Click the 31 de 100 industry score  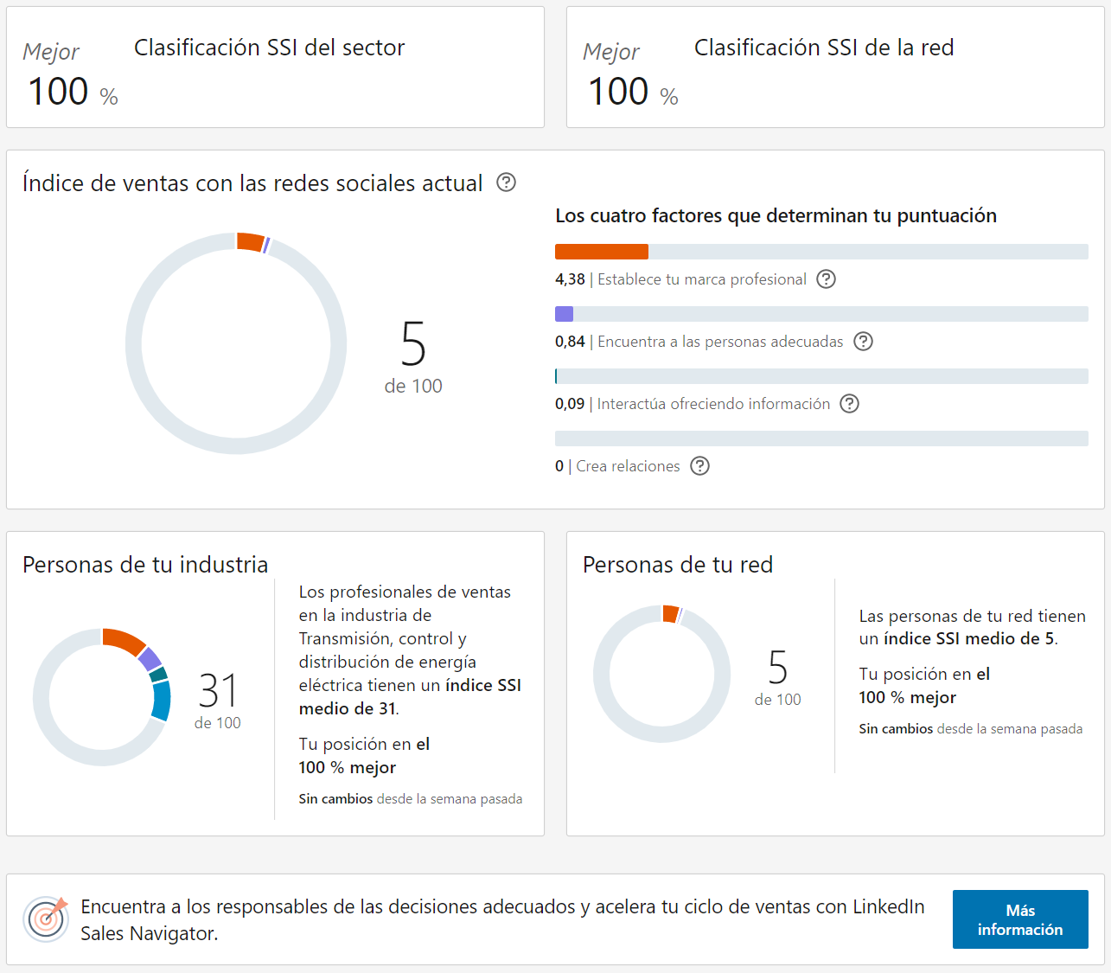point(218,701)
